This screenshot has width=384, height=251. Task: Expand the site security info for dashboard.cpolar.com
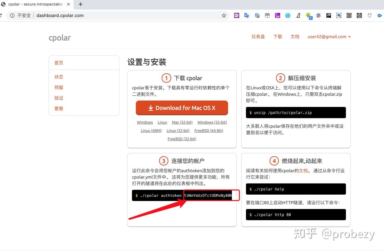click(12, 15)
